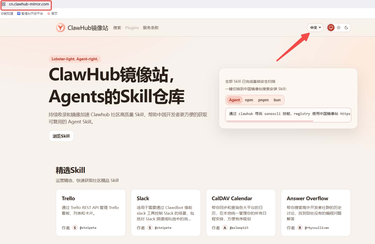The width and height of the screenshot is (375, 244).
Task: Switch to dark theme moon icon
Action: 346,28
